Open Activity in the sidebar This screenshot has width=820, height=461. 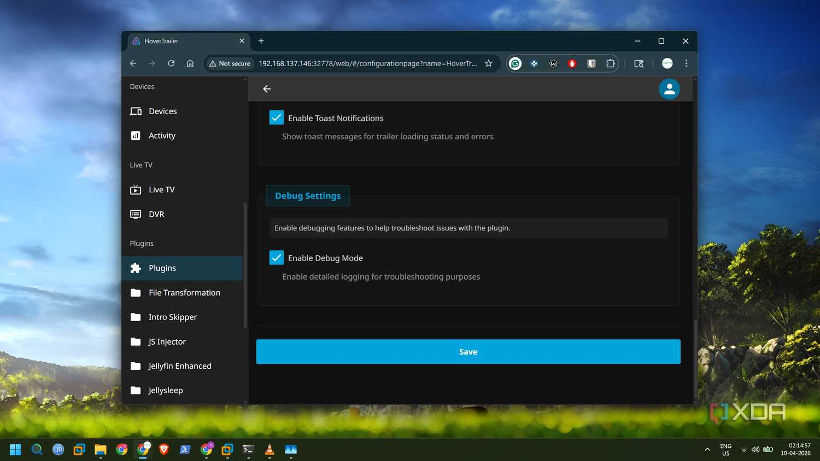[182, 135]
